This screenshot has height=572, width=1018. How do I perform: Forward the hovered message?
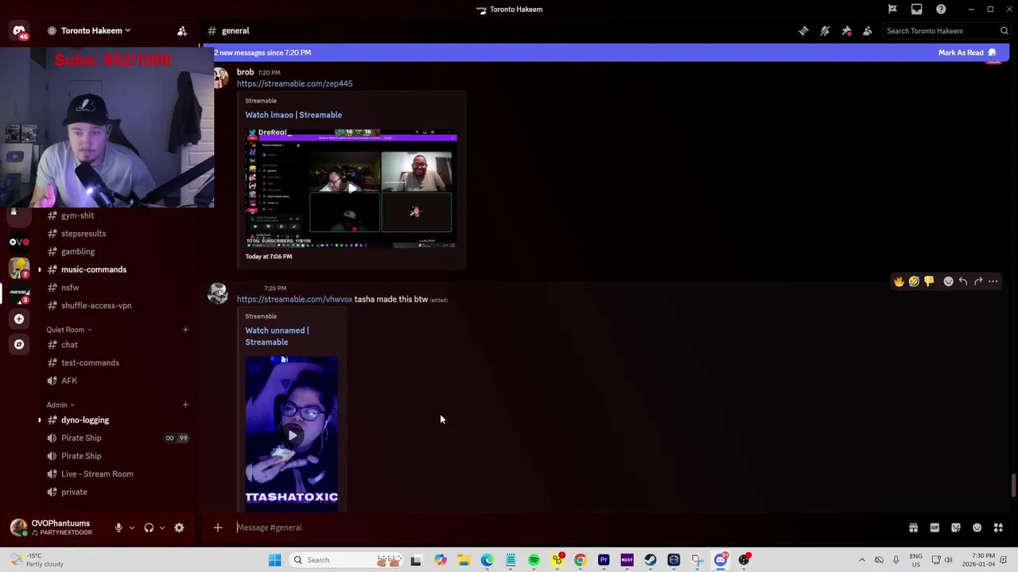[x=978, y=281]
